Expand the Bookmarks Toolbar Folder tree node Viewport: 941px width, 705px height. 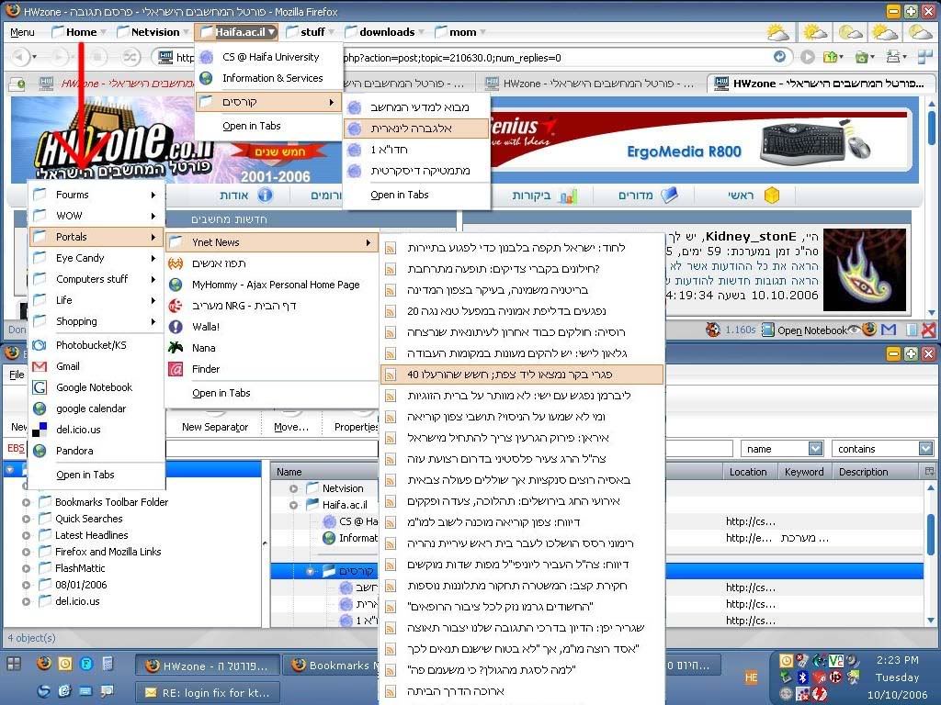tap(26, 502)
